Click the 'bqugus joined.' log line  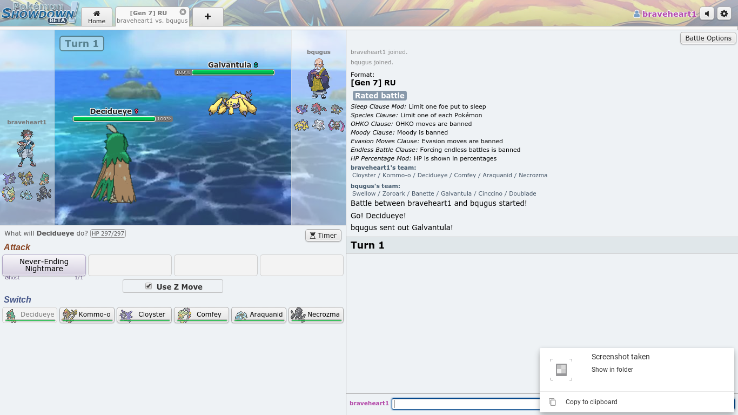372,63
